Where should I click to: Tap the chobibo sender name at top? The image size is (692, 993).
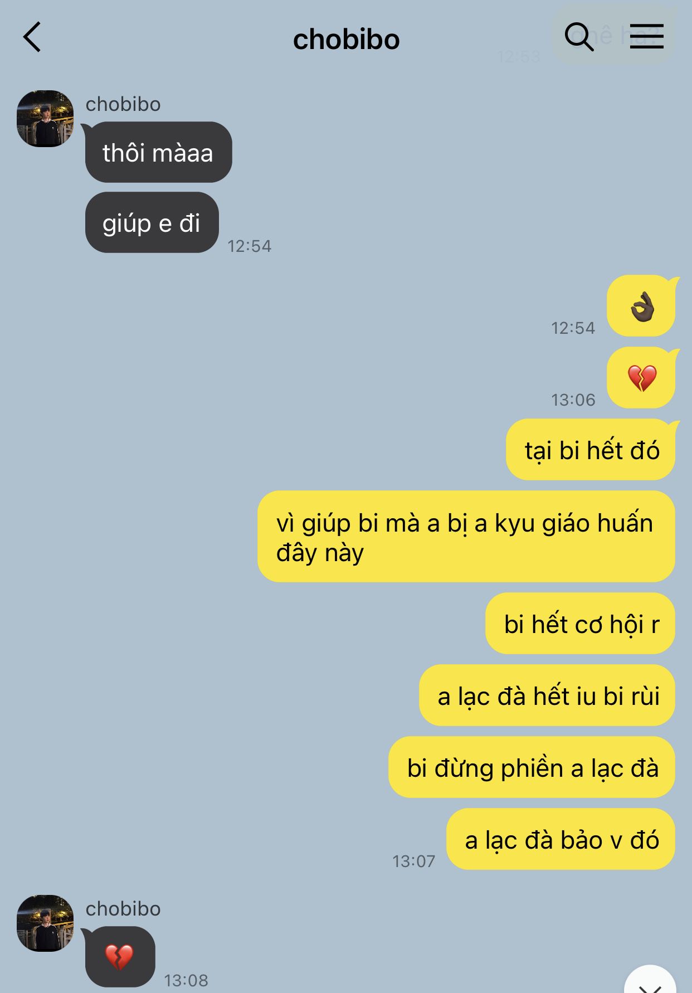coord(123,104)
